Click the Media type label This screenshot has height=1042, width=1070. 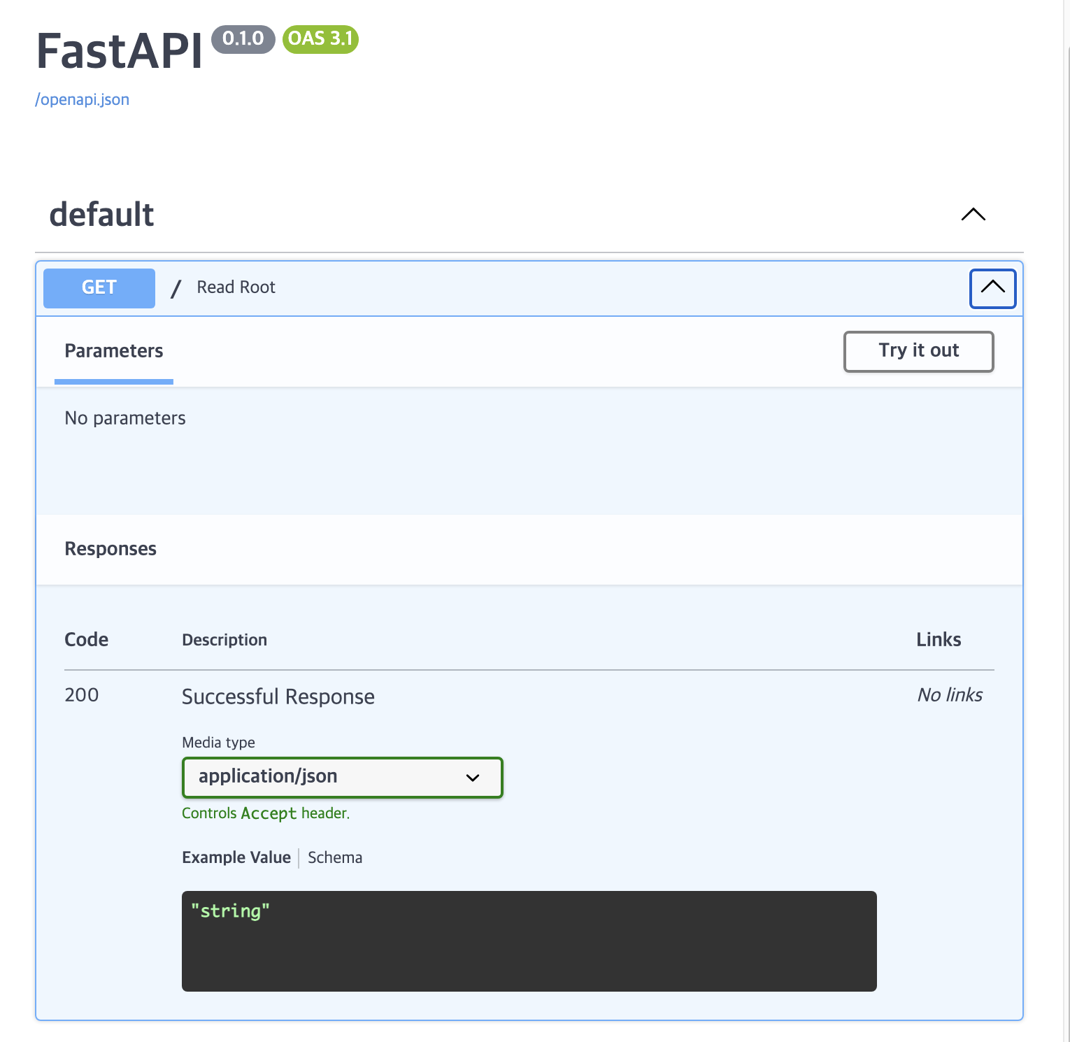[218, 743]
